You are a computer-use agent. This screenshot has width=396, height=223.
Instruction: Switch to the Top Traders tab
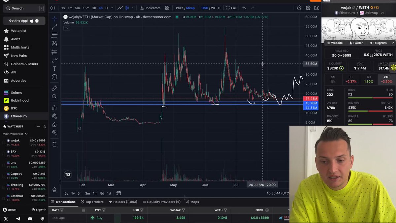click(x=92, y=202)
